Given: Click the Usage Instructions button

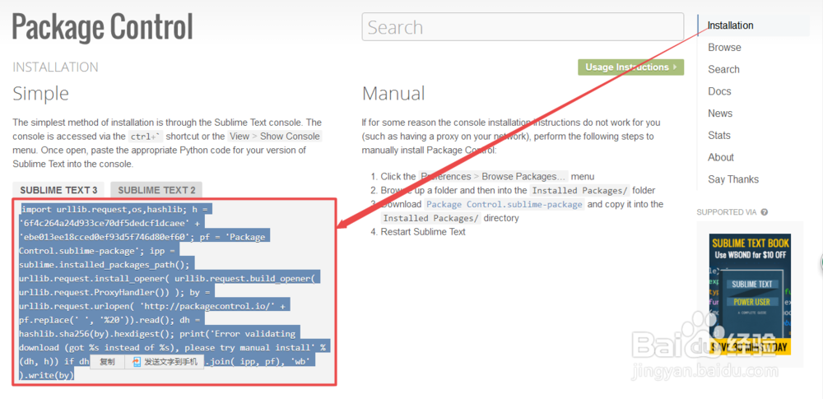Looking at the screenshot, I should [631, 67].
